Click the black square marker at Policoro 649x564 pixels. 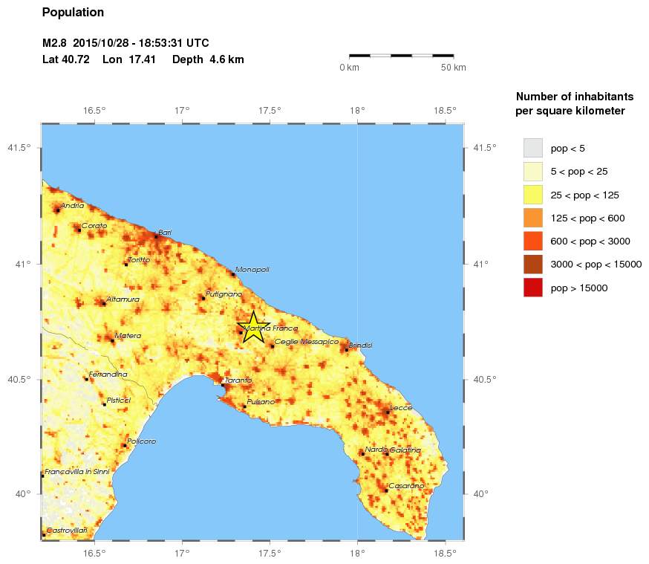click(x=125, y=446)
